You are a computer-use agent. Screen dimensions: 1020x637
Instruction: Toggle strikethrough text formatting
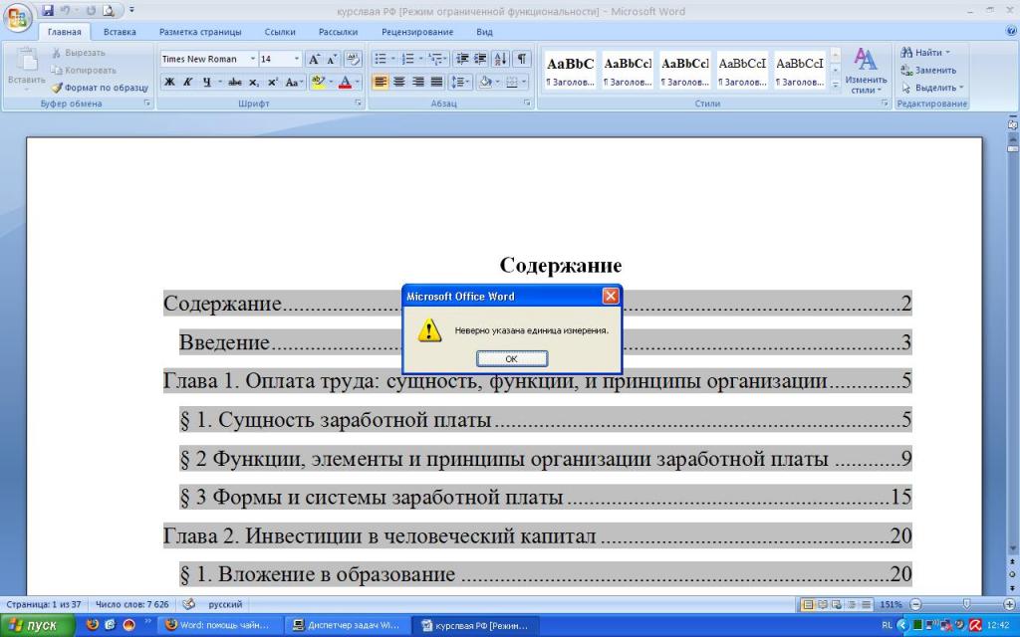pyautogui.click(x=235, y=83)
